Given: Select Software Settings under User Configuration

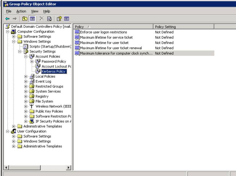Looking at the screenshot, I should pyautogui.click(x=37, y=136).
